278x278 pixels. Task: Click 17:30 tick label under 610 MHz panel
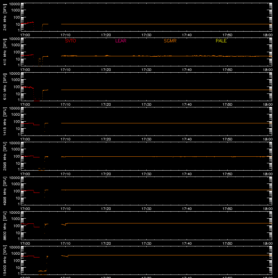click(x=146, y=105)
